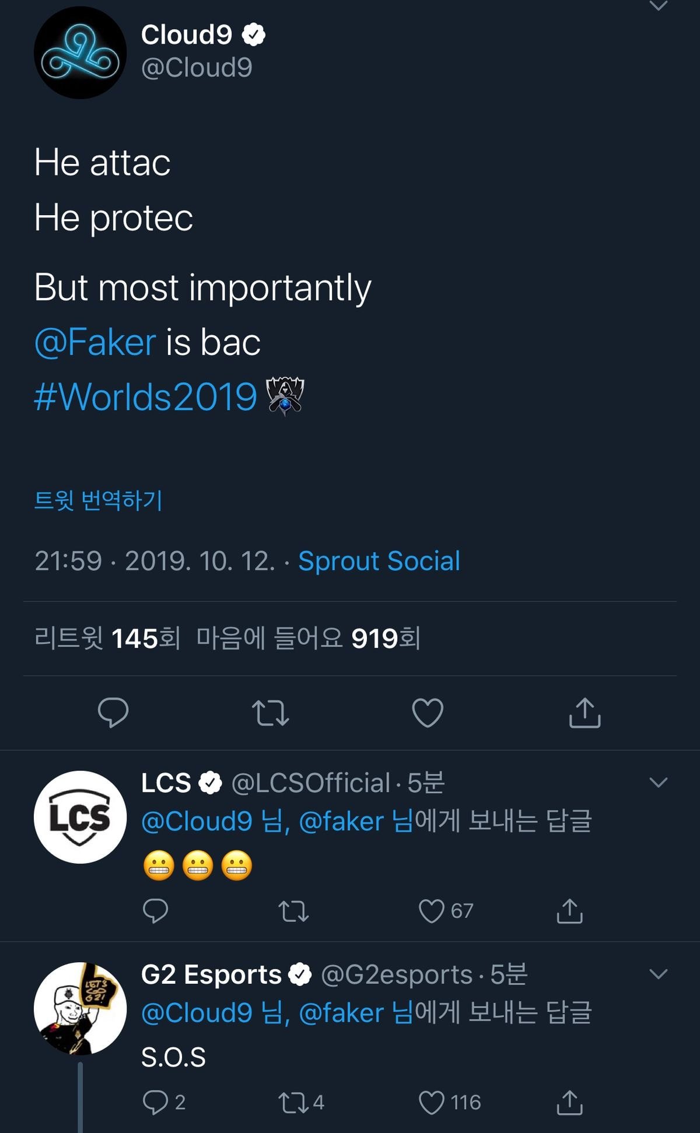Viewport: 700px width, 1133px height.
Task: Retweet the LCS reply
Action: click(x=293, y=911)
